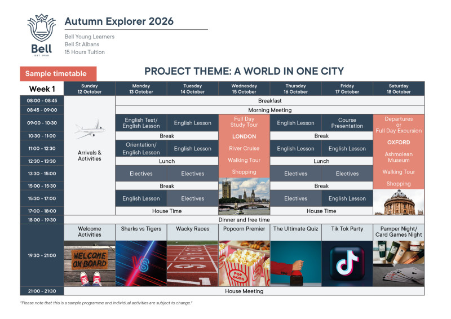Click the playing cards and cosmetics image

[399, 264]
